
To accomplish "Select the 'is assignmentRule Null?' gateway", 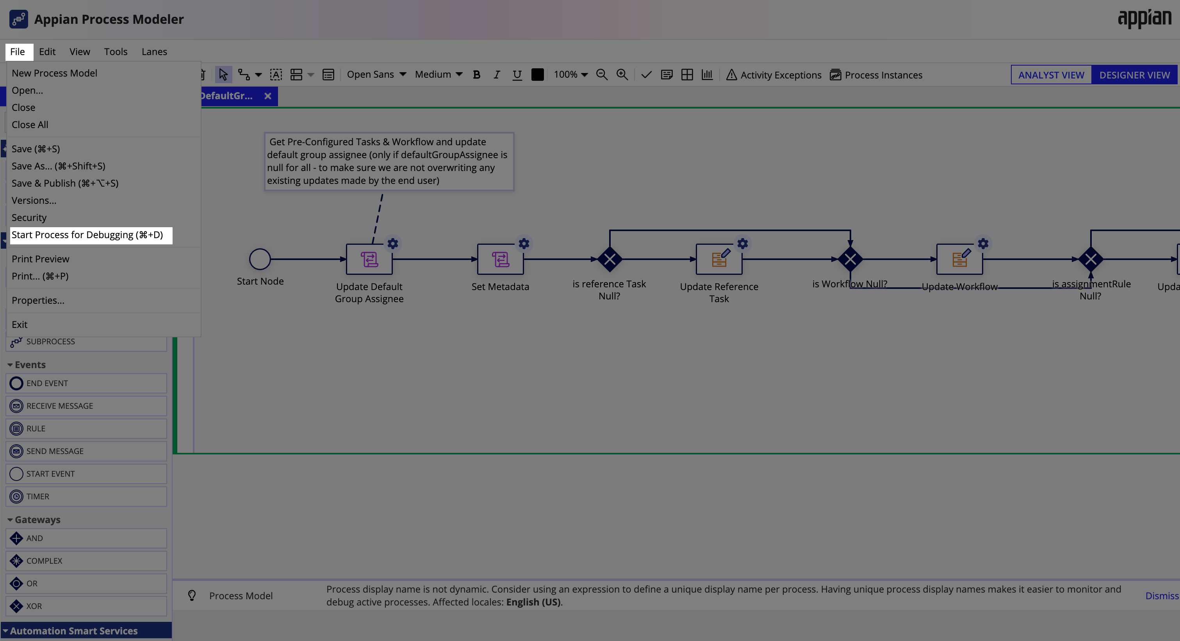I will (1091, 259).
